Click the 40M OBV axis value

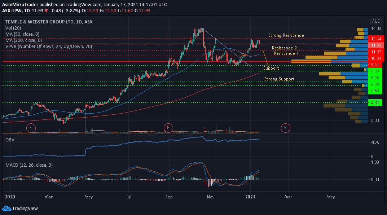coord(375,142)
